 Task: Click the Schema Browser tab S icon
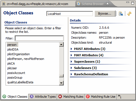(79, 4)
